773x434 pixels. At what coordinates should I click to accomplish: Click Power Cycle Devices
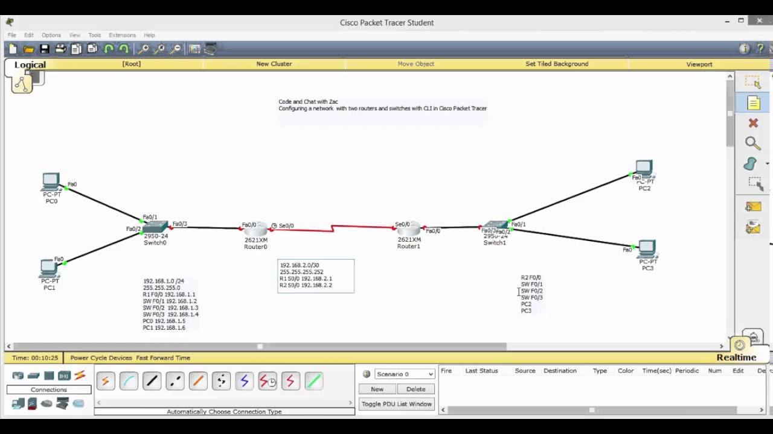click(101, 358)
